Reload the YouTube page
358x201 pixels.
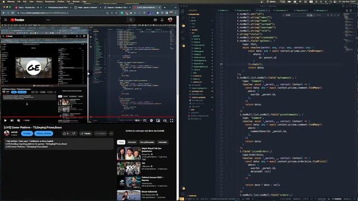13,13
